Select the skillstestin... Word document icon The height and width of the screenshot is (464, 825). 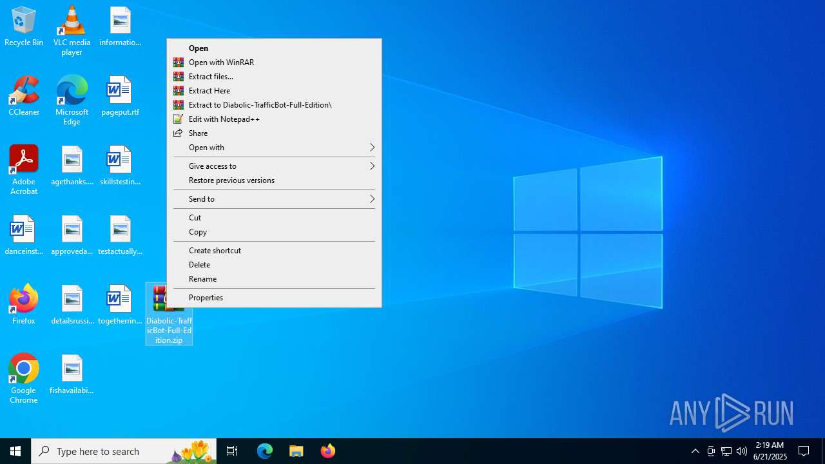pyautogui.click(x=120, y=166)
